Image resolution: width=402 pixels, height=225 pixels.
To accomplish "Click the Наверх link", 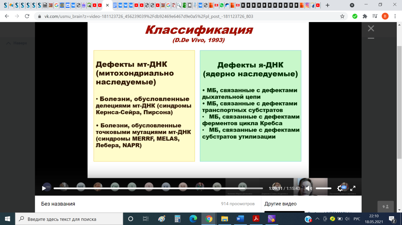I will [x=17, y=43].
